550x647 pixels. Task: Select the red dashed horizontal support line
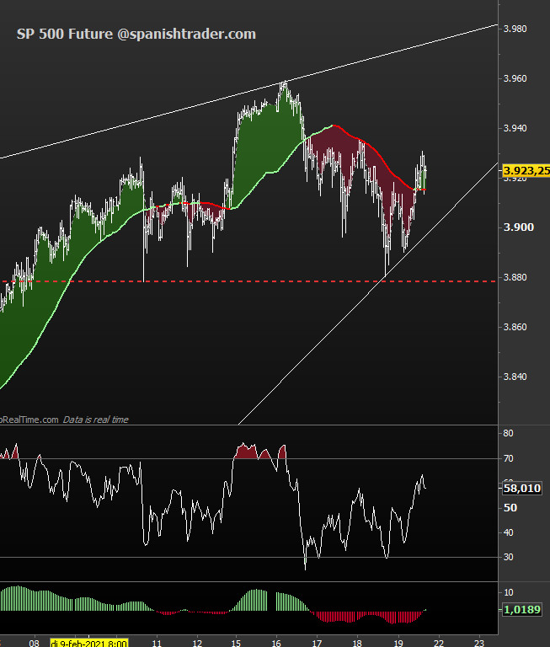(248, 281)
